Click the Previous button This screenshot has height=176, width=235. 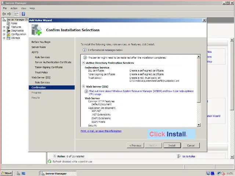point(135,146)
